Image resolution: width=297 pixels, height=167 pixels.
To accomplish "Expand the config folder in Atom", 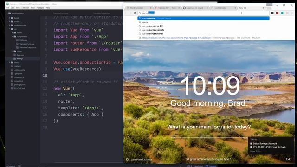I will (10, 22).
